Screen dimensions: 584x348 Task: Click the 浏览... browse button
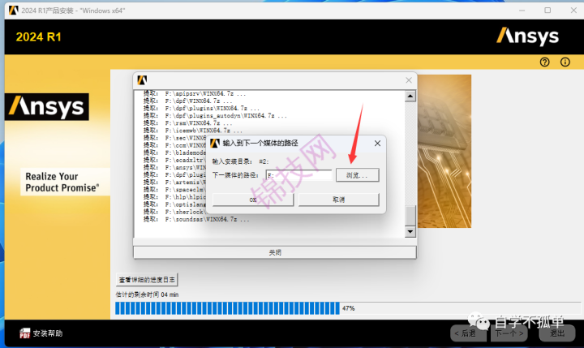click(x=357, y=175)
